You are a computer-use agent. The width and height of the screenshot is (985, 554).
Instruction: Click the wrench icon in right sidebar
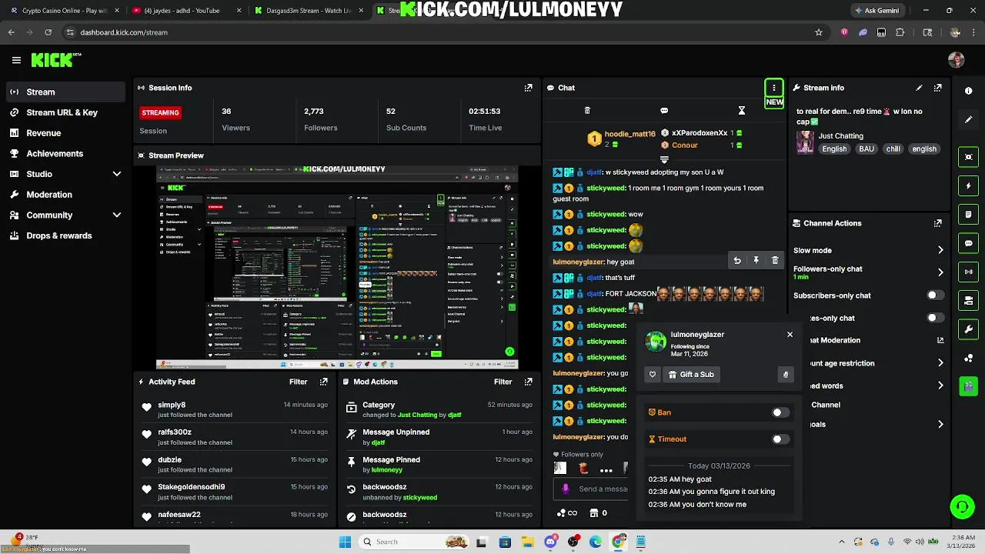[968, 329]
